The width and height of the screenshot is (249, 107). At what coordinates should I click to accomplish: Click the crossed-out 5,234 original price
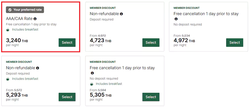[x=186, y=36]
